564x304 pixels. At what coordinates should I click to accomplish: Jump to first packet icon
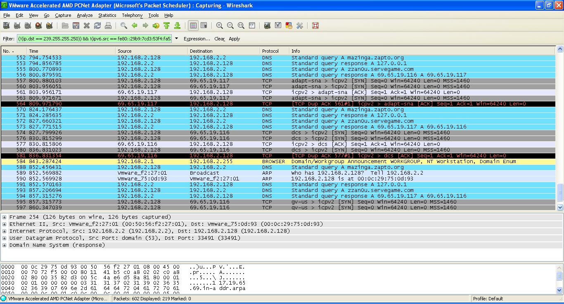[x=167, y=26]
